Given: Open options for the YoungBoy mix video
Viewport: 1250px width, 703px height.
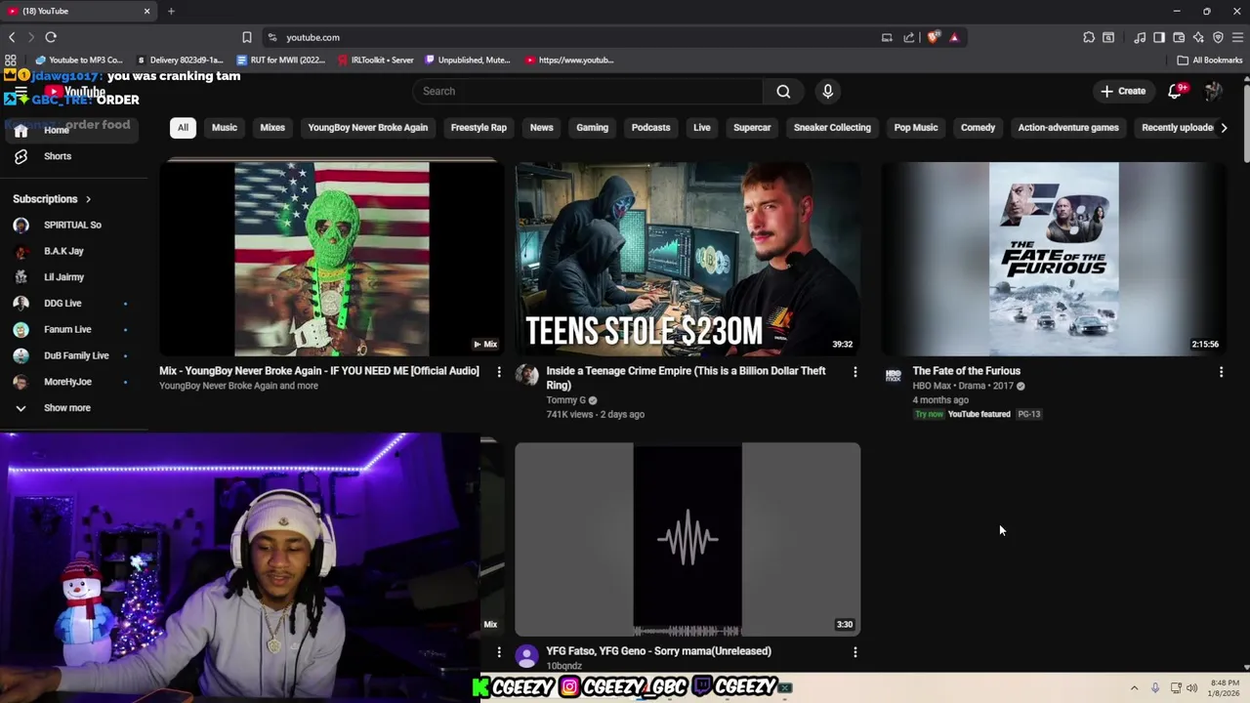Looking at the screenshot, I should pos(499,372).
